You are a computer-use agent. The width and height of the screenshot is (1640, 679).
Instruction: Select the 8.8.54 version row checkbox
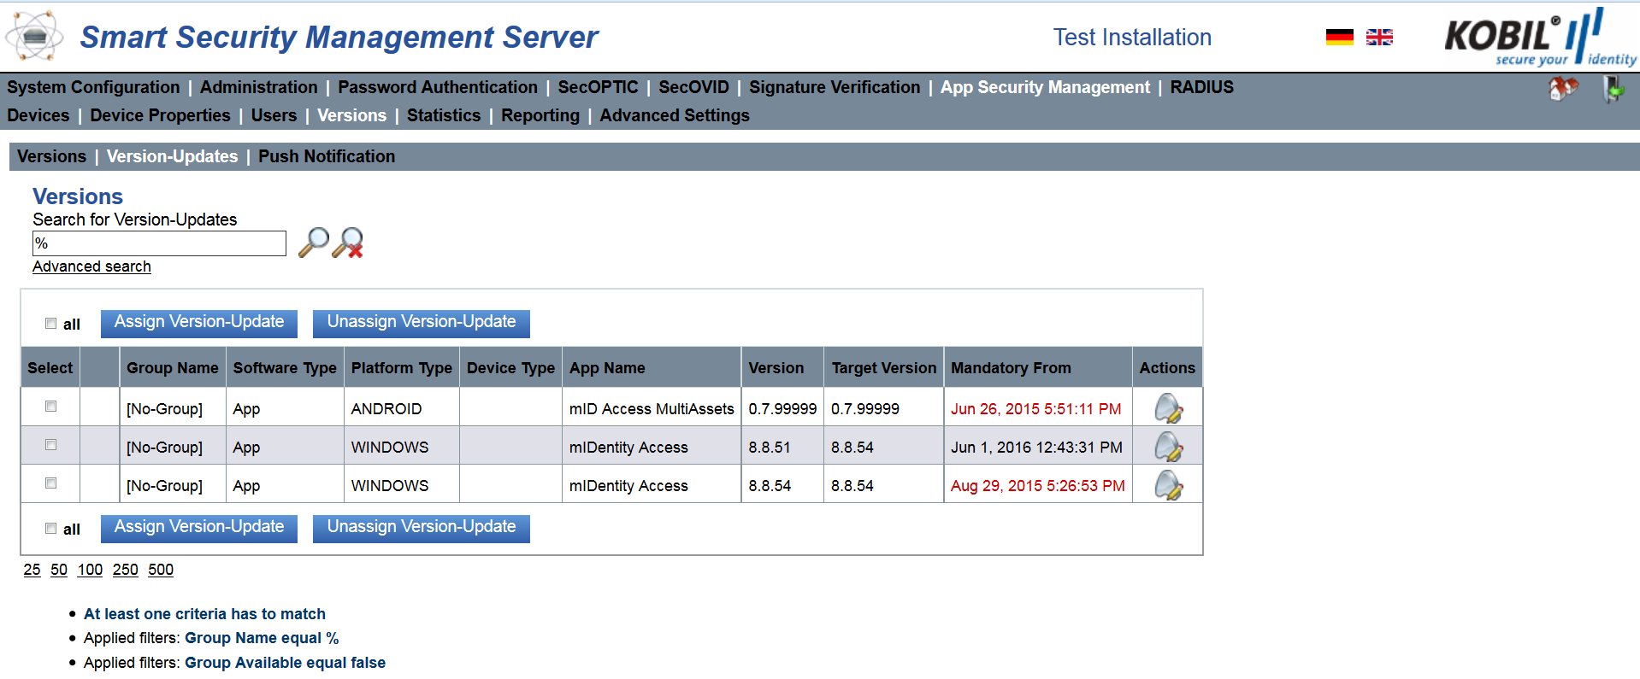click(51, 483)
